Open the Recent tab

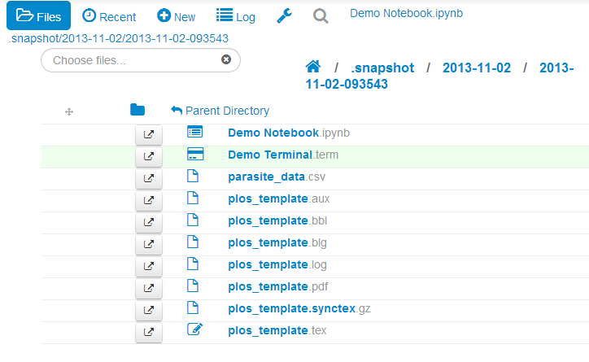(109, 16)
